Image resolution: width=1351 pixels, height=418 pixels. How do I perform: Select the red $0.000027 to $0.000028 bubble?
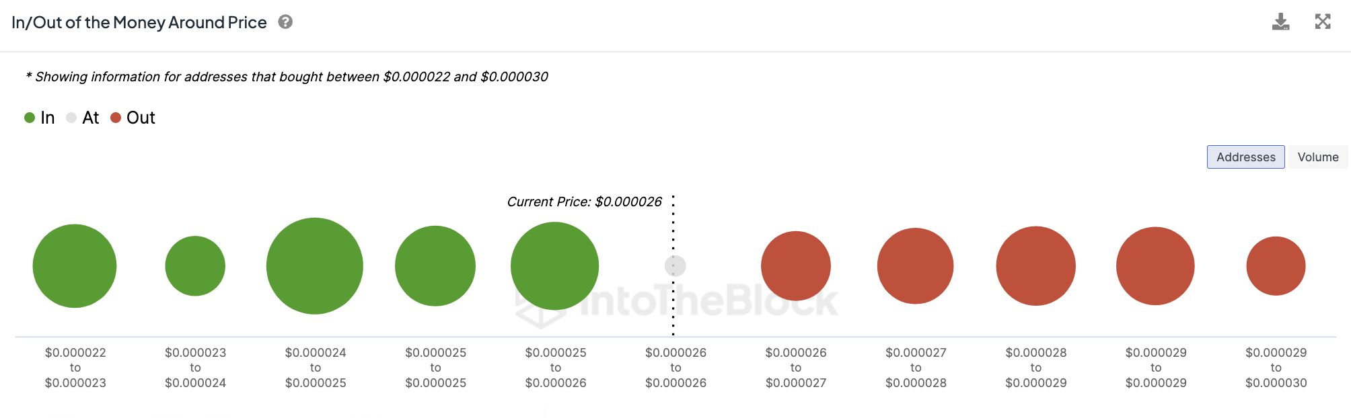coord(915,266)
